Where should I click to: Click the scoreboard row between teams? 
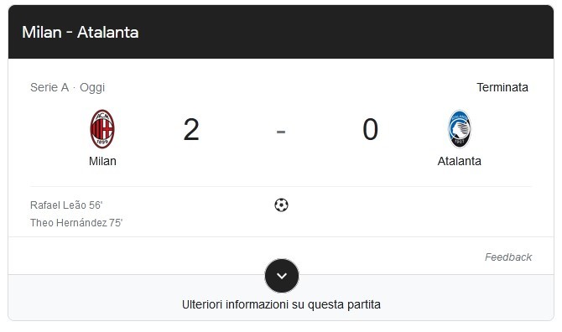[x=281, y=137]
